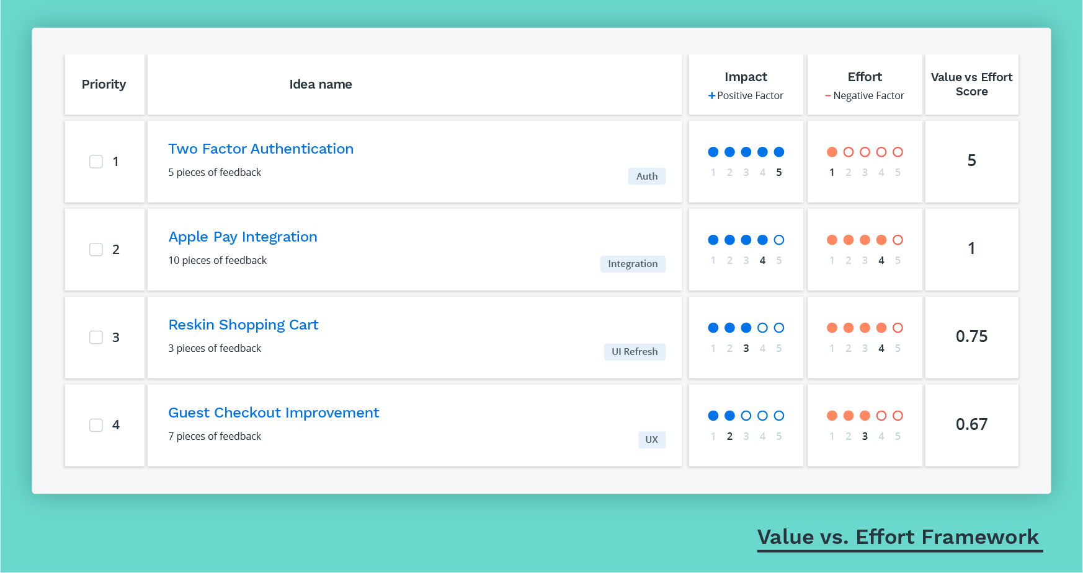Click the Impact column header

tap(746, 77)
